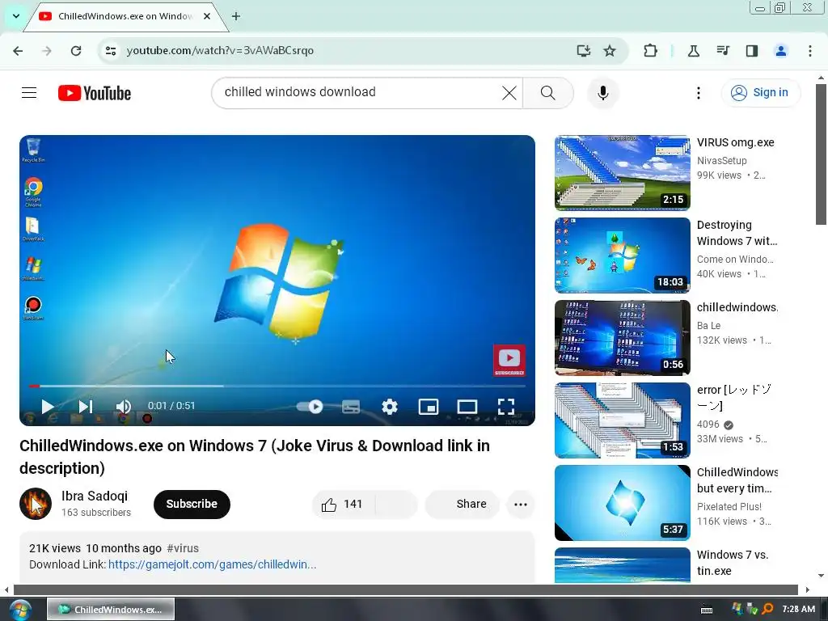Click the magnifier icon in system tray
828x621 pixels.
(x=767, y=610)
